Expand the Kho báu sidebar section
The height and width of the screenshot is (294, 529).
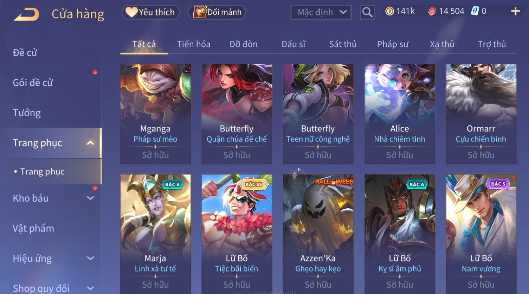pyautogui.click(x=90, y=198)
